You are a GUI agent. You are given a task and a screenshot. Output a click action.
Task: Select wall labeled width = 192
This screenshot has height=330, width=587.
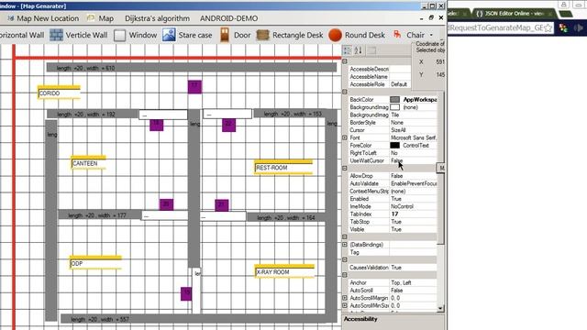point(93,114)
